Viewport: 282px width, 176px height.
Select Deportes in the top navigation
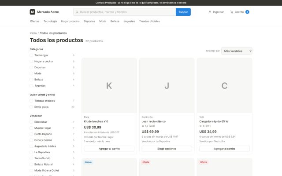tap(89, 21)
